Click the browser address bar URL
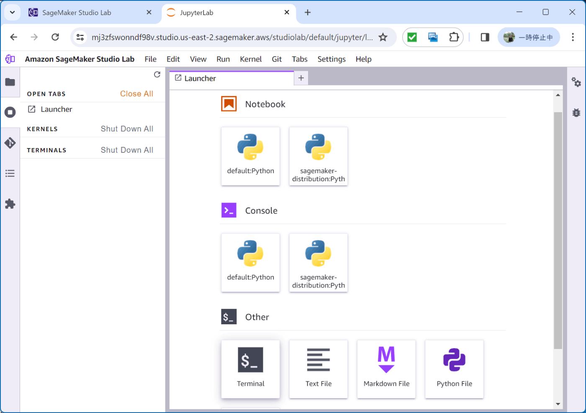The image size is (586, 413). pyautogui.click(x=232, y=37)
